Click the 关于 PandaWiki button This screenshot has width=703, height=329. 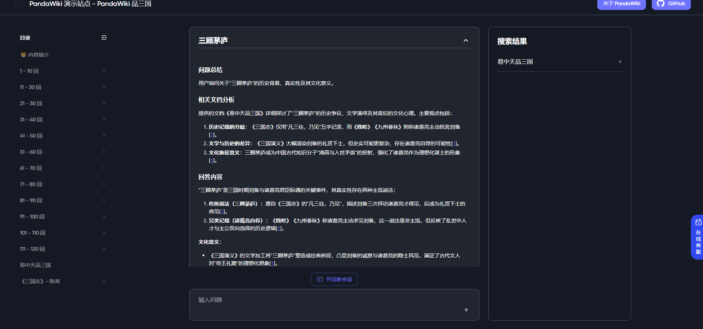pyautogui.click(x=621, y=4)
